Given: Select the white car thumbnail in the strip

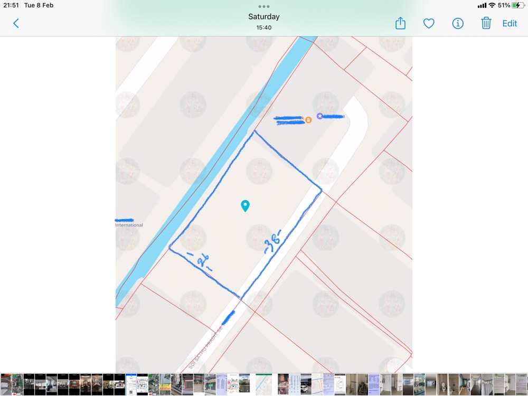Looking at the screenshot, I should click(306, 384).
